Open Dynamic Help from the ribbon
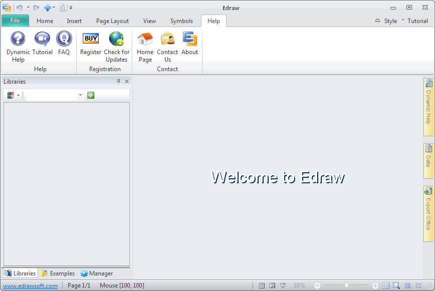 [18, 47]
